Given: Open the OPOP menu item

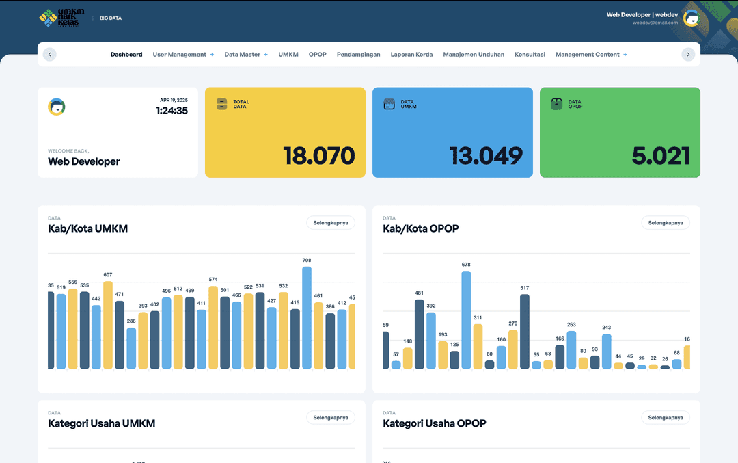Looking at the screenshot, I should [317, 54].
